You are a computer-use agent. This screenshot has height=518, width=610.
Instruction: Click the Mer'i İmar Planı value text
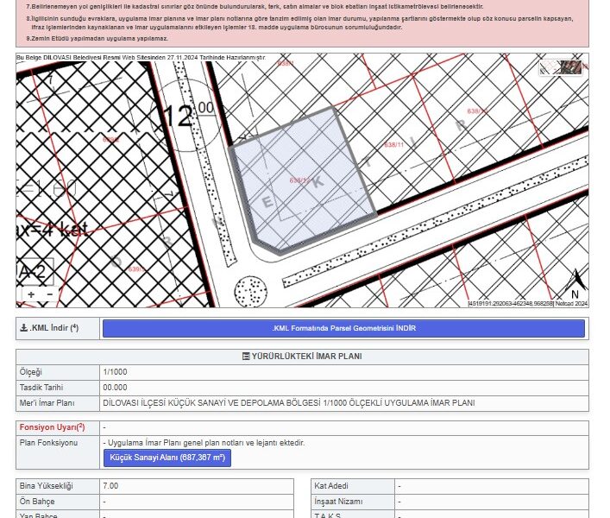pos(289,403)
